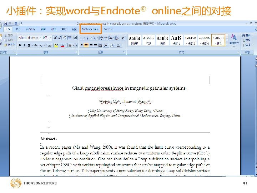Toggle Strikethrough abc formatting
The image size is (257, 193).
click(x=36, y=45)
